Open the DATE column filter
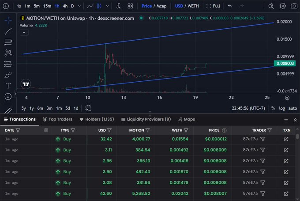 point(18,130)
